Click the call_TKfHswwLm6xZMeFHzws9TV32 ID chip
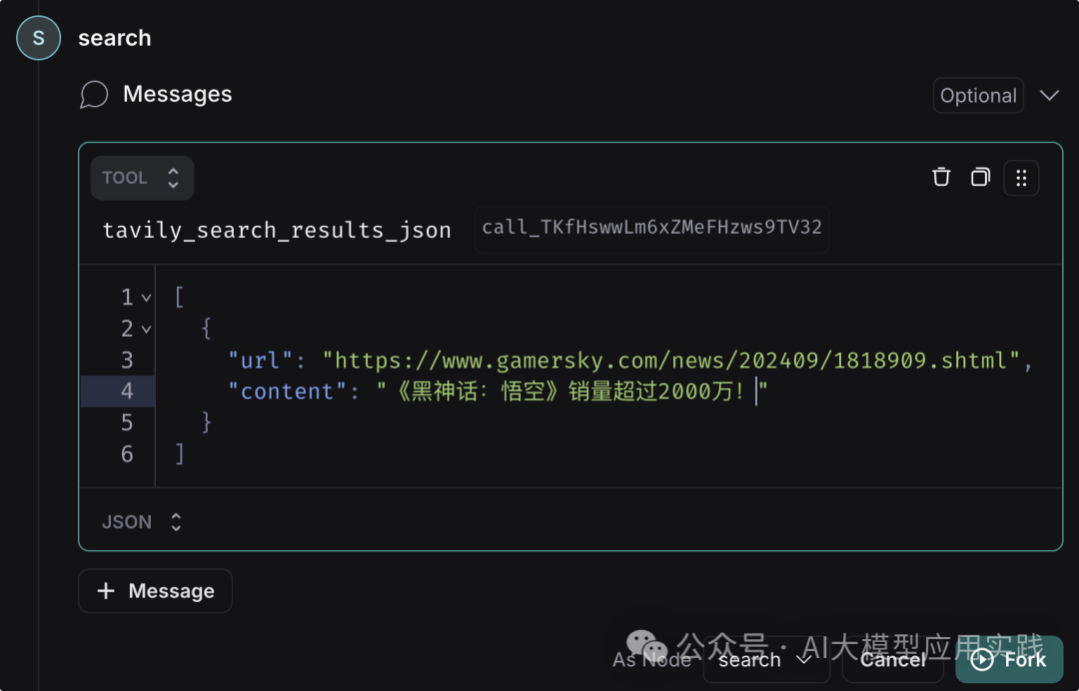Image resolution: width=1079 pixels, height=691 pixels. [651, 229]
